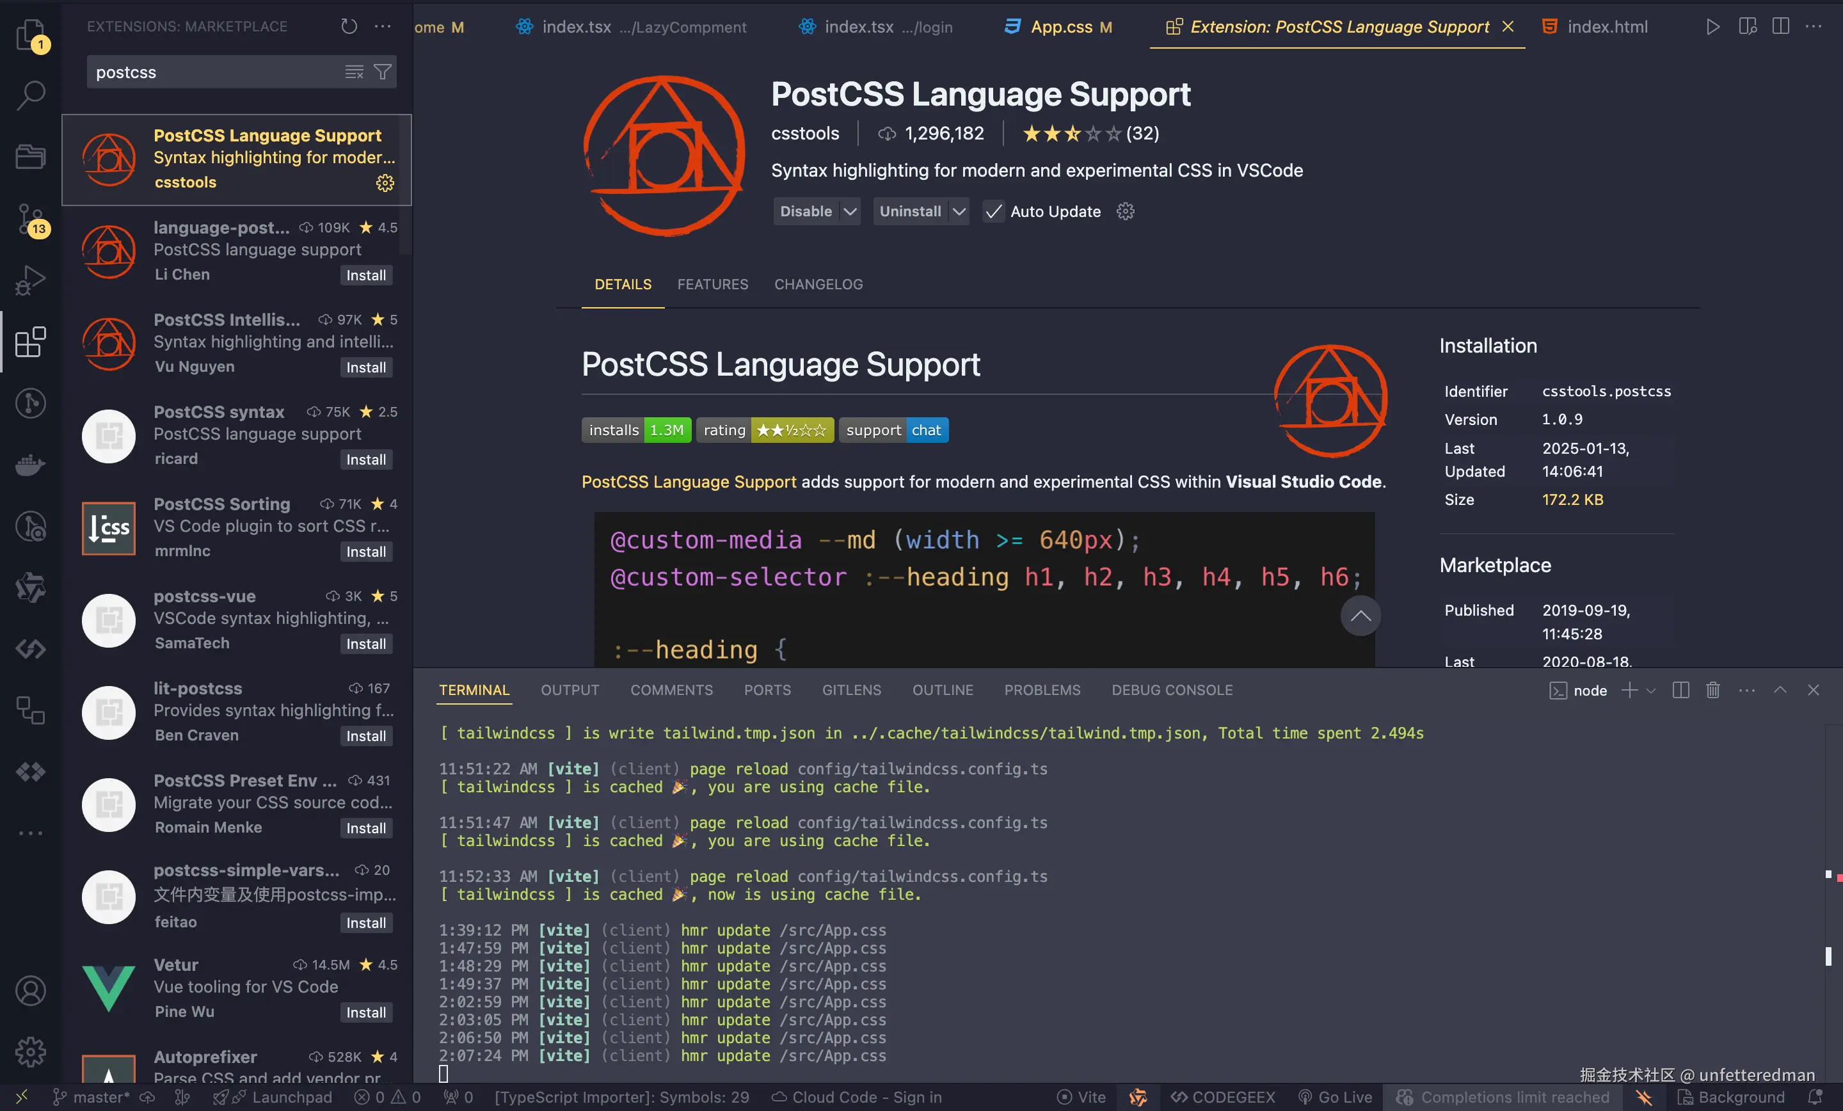1843x1111 pixels.
Task: Open the Docker sidebar icon
Action: click(31, 465)
